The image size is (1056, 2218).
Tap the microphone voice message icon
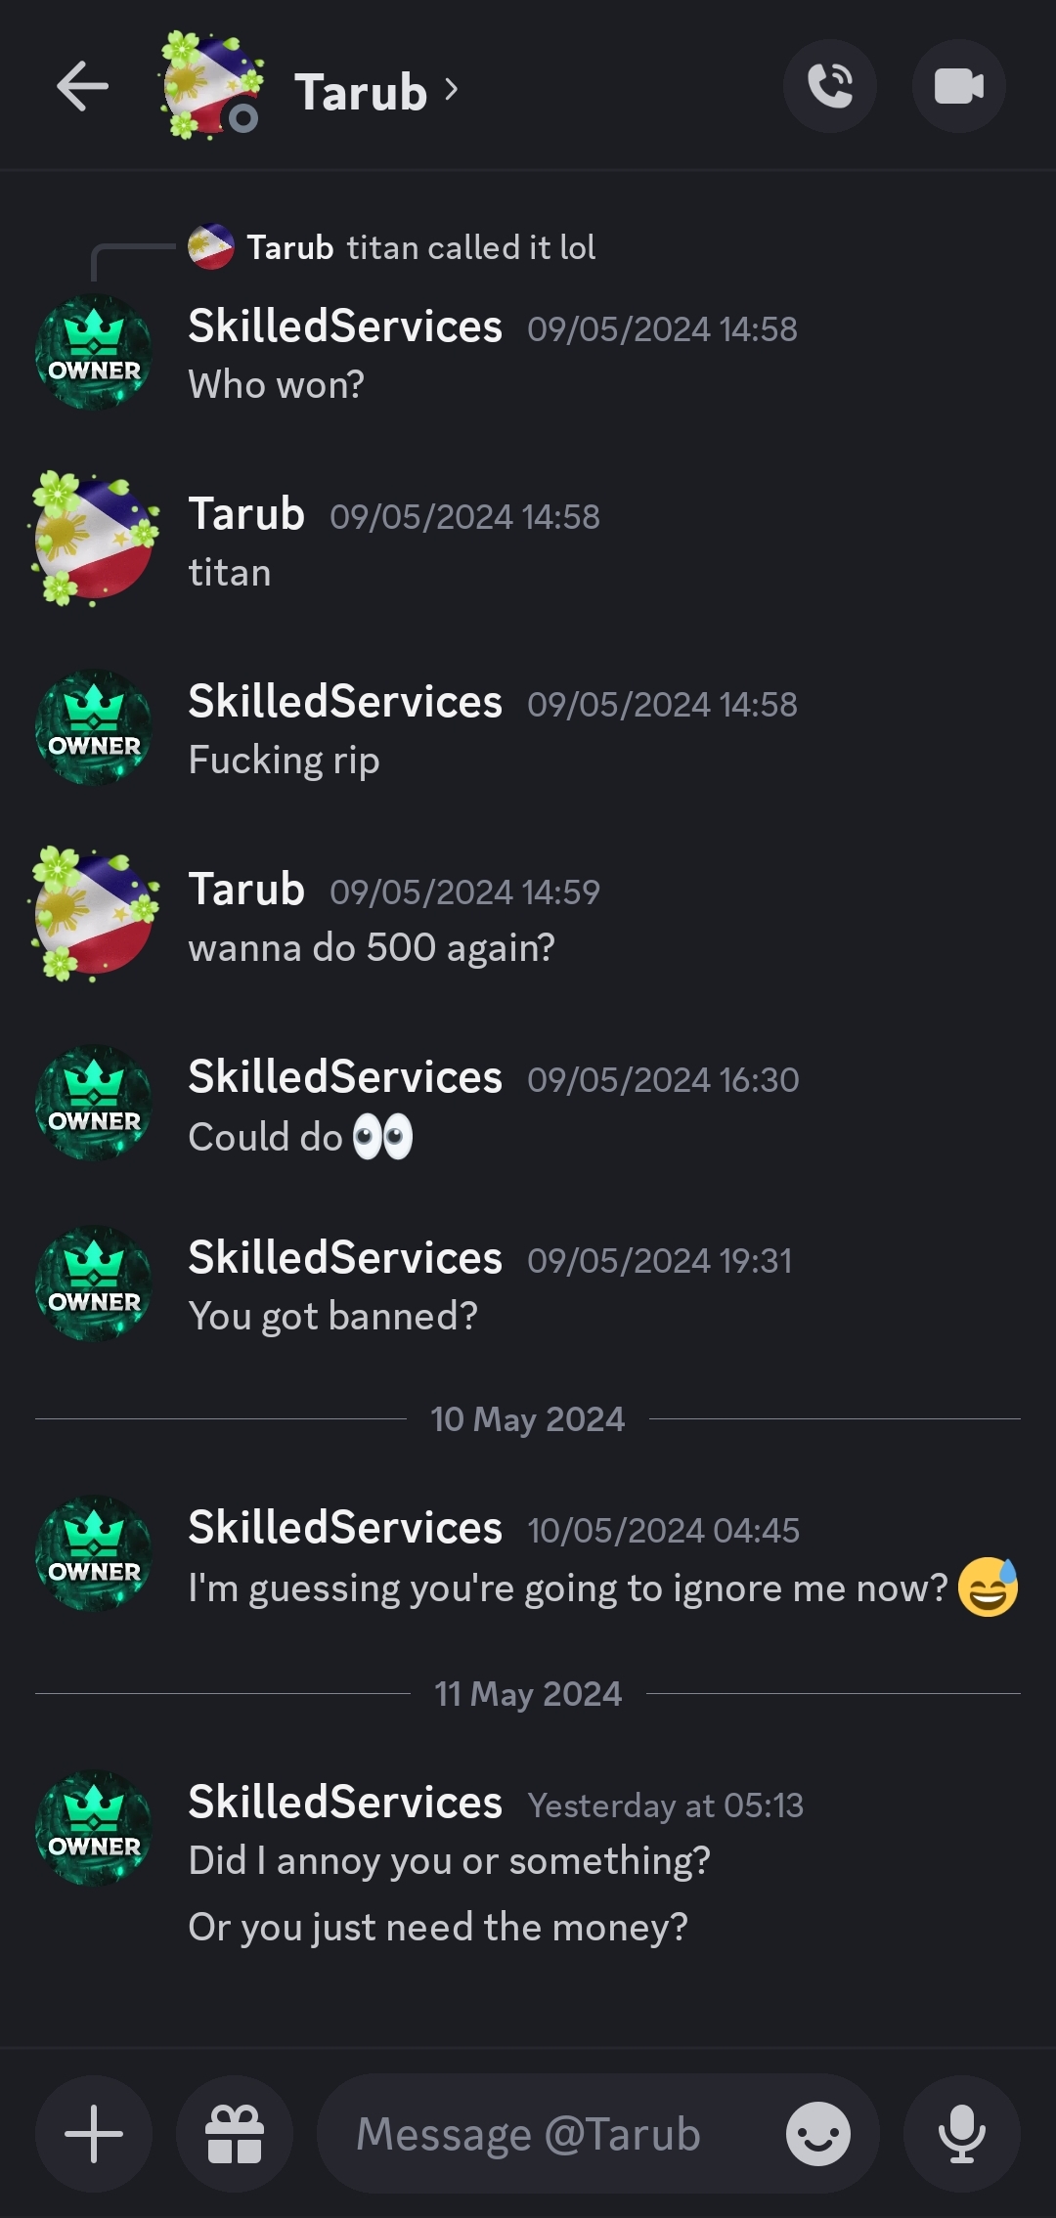point(962,2134)
